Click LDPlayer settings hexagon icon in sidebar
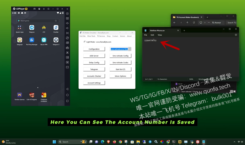This screenshot has width=245, height=145. point(67,14)
